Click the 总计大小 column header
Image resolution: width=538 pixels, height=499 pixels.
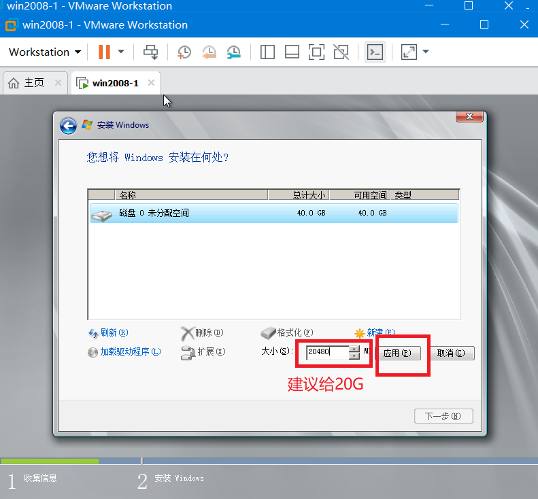[x=299, y=195]
